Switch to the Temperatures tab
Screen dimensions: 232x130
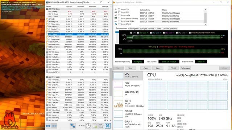click(x=121, y=29)
